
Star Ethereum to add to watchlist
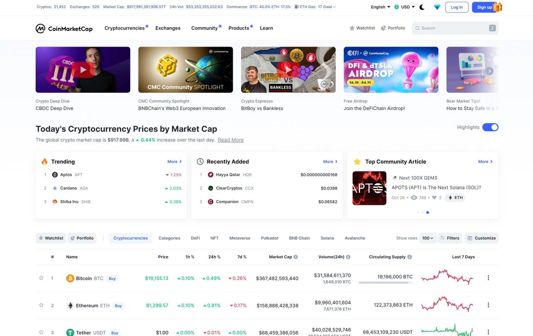coord(41,305)
